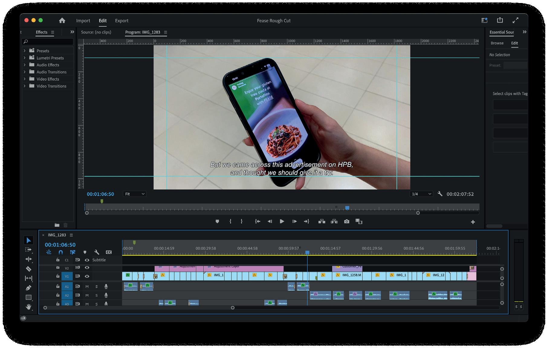This screenshot has width=548, height=348.
Task: Expand the Presets folder
Action: [x=24, y=51]
